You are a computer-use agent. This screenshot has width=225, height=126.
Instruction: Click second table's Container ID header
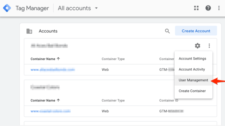169,100
